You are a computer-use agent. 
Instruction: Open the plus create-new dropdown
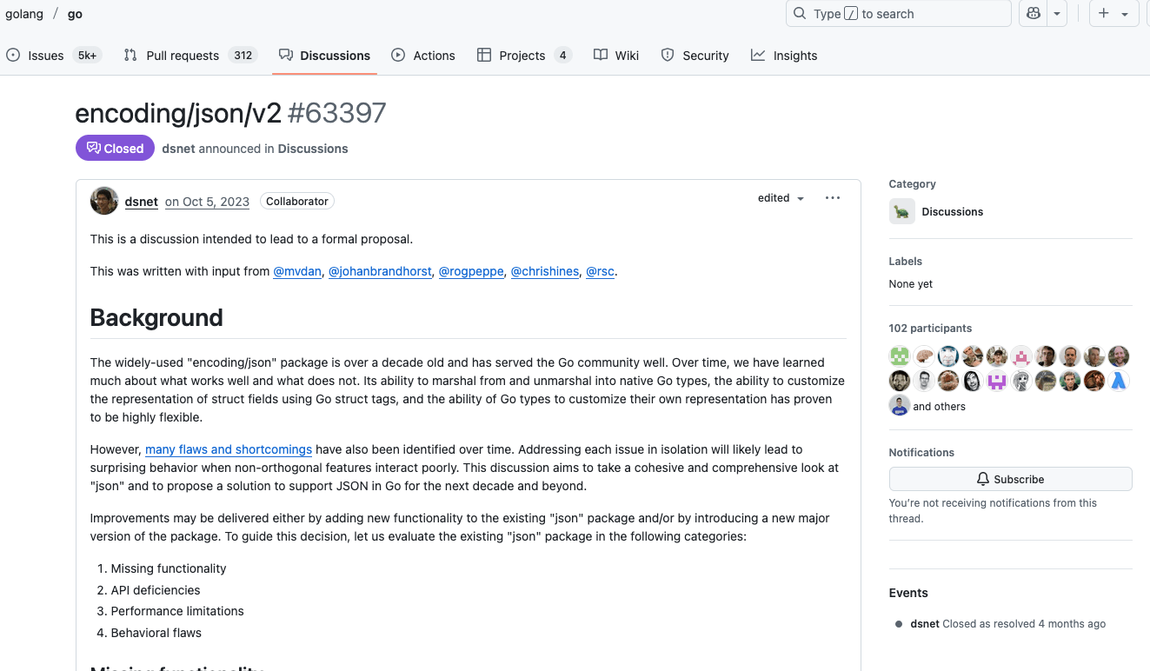click(x=1113, y=14)
